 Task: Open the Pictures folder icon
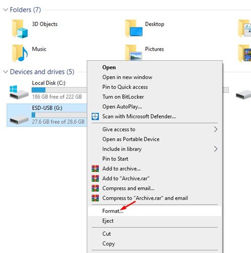133,53
